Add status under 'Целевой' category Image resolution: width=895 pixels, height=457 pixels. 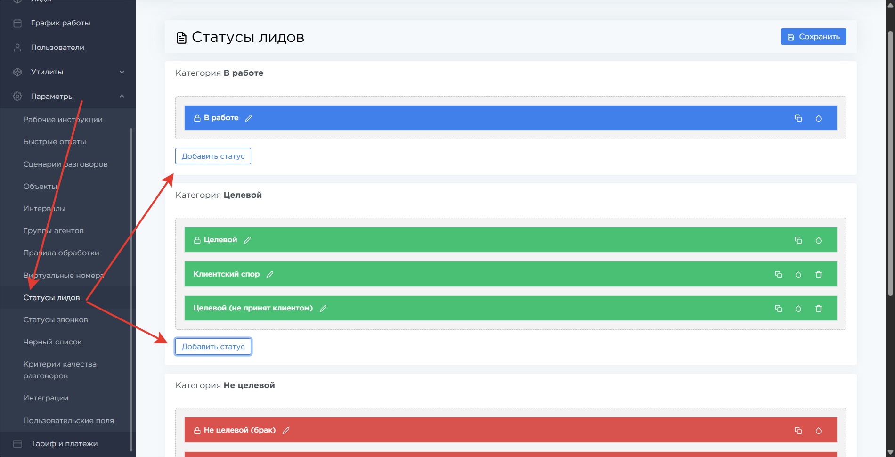pyautogui.click(x=213, y=347)
